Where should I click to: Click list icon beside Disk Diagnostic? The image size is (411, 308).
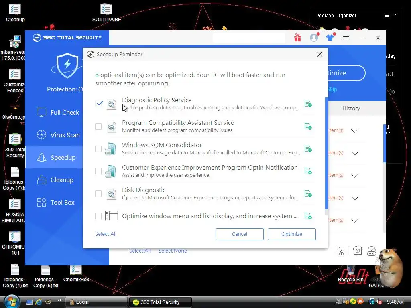point(308,194)
